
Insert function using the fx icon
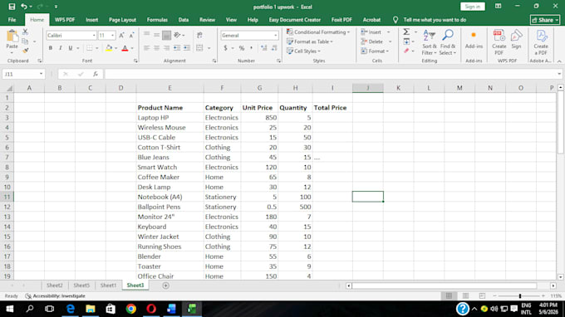pyautogui.click(x=95, y=74)
